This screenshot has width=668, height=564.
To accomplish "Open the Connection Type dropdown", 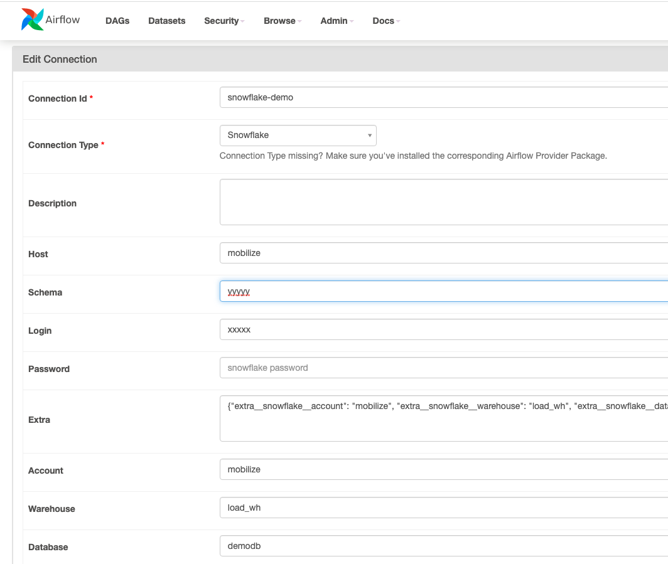I will click(x=298, y=136).
